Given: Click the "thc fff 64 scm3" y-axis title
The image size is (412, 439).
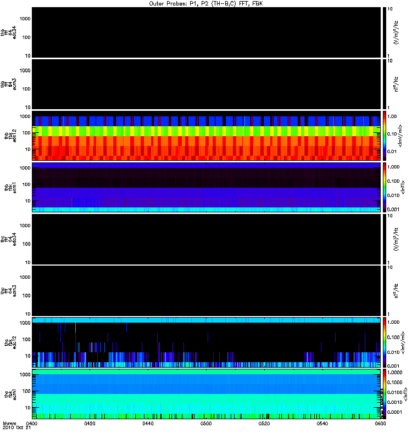Looking at the screenshot, I should coord(8,291).
